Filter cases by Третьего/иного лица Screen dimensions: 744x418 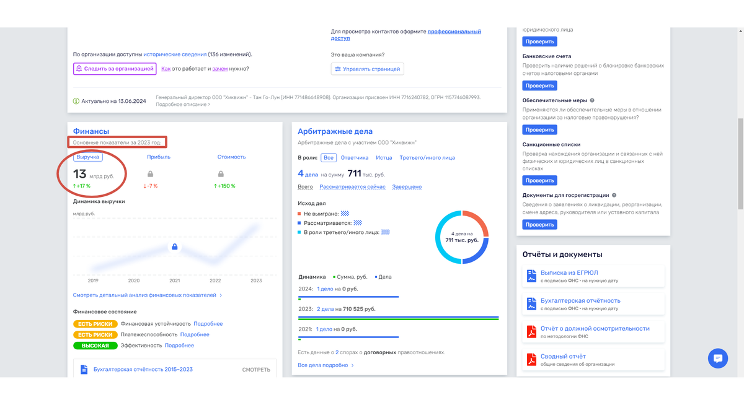coord(427,158)
